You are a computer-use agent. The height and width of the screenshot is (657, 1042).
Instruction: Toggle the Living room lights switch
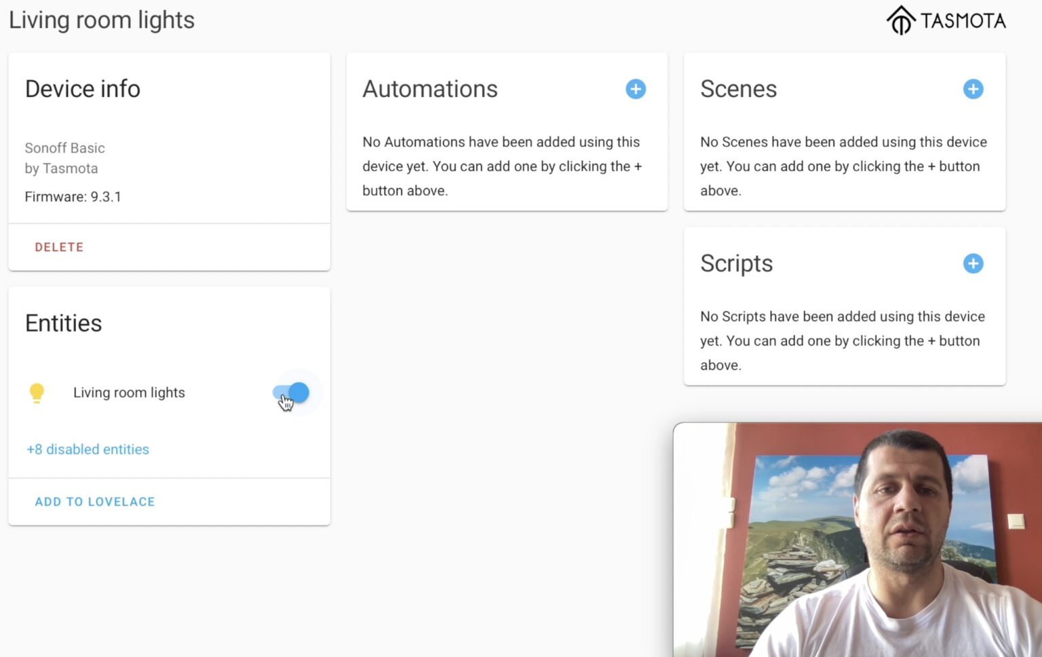pyautogui.click(x=291, y=392)
